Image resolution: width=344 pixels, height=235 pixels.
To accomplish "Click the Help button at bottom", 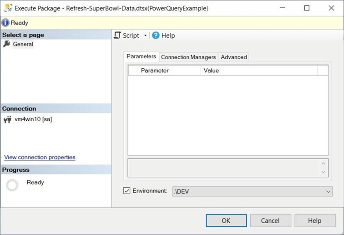I will [314, 220].
